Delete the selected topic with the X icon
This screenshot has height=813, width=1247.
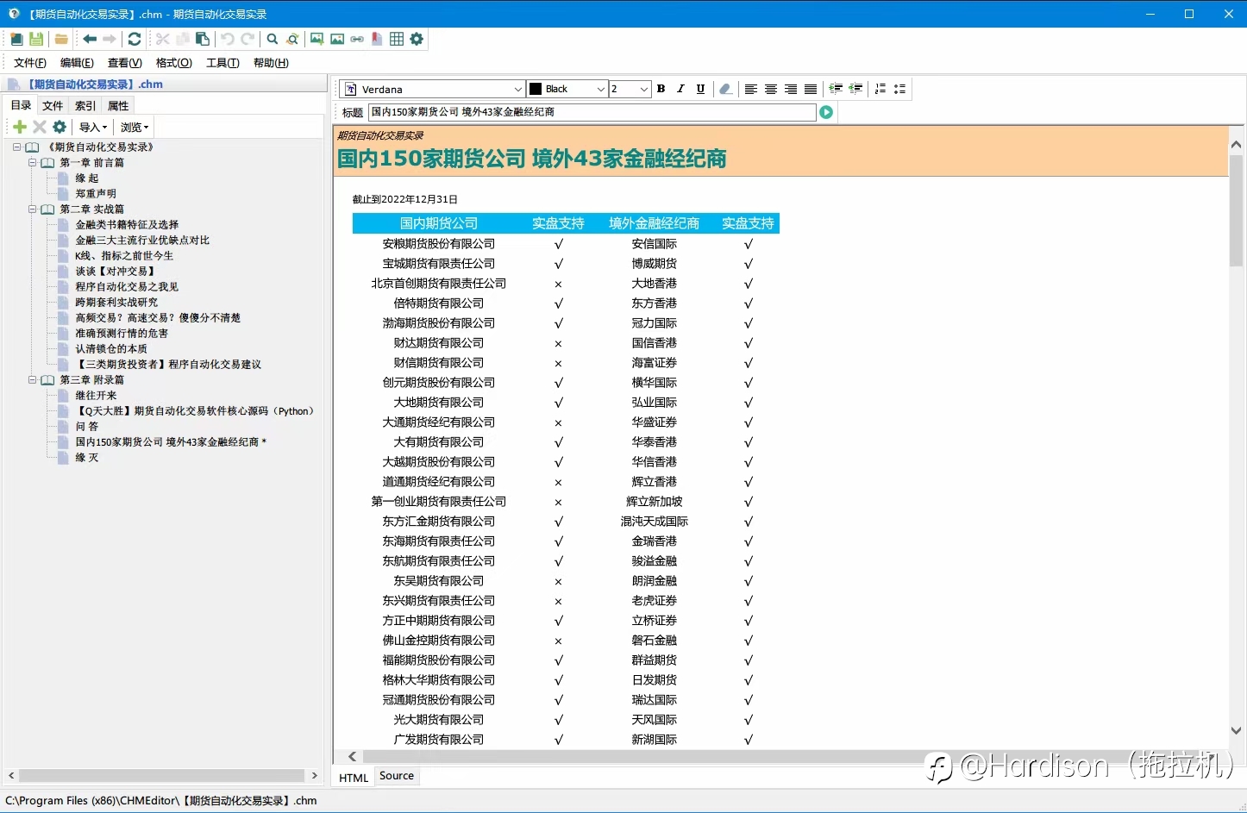coord(40,127)
